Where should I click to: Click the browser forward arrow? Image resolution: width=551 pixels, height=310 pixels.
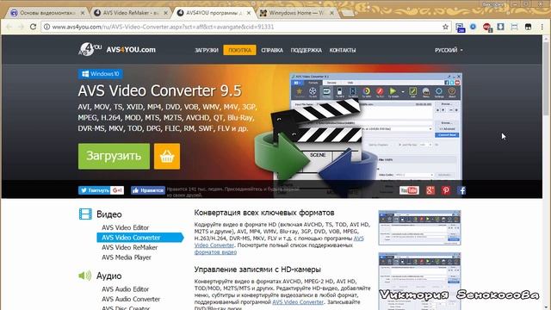click(x=21, y=27)
